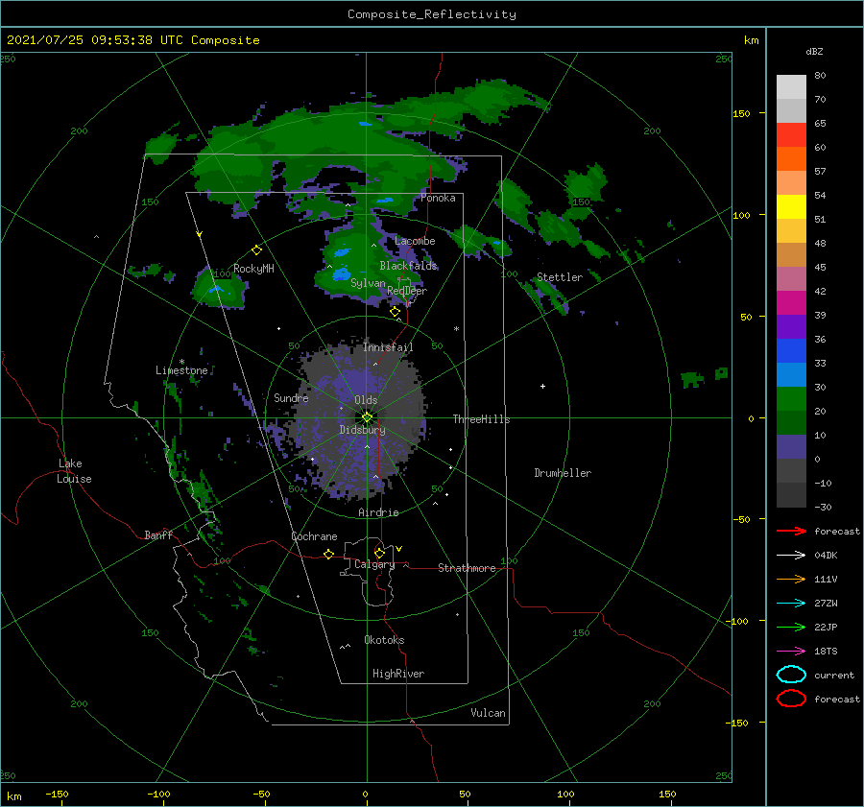Select the Calgary label
The image size is (864, 807).
[x=374, y=564]
